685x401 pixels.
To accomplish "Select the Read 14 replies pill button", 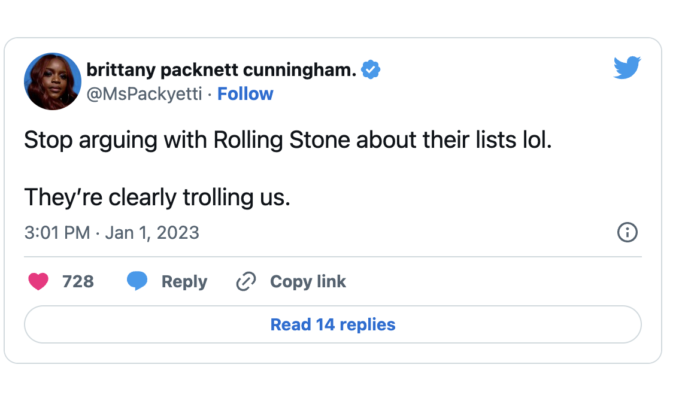I will (x=333, y=324).
